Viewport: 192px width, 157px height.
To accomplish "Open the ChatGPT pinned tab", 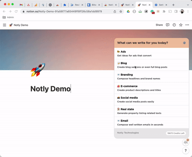I will pyautogui.click(x=50, y=5).
